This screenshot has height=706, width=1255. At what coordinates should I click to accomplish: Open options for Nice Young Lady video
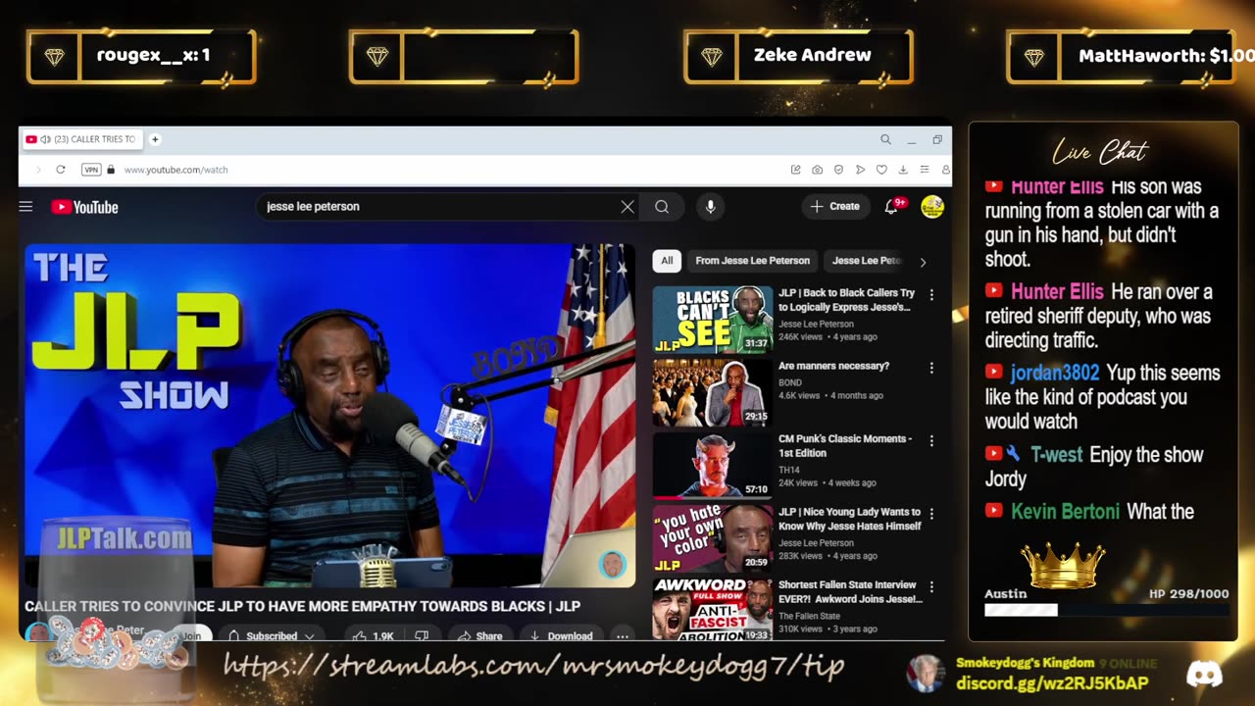[931, 513]
